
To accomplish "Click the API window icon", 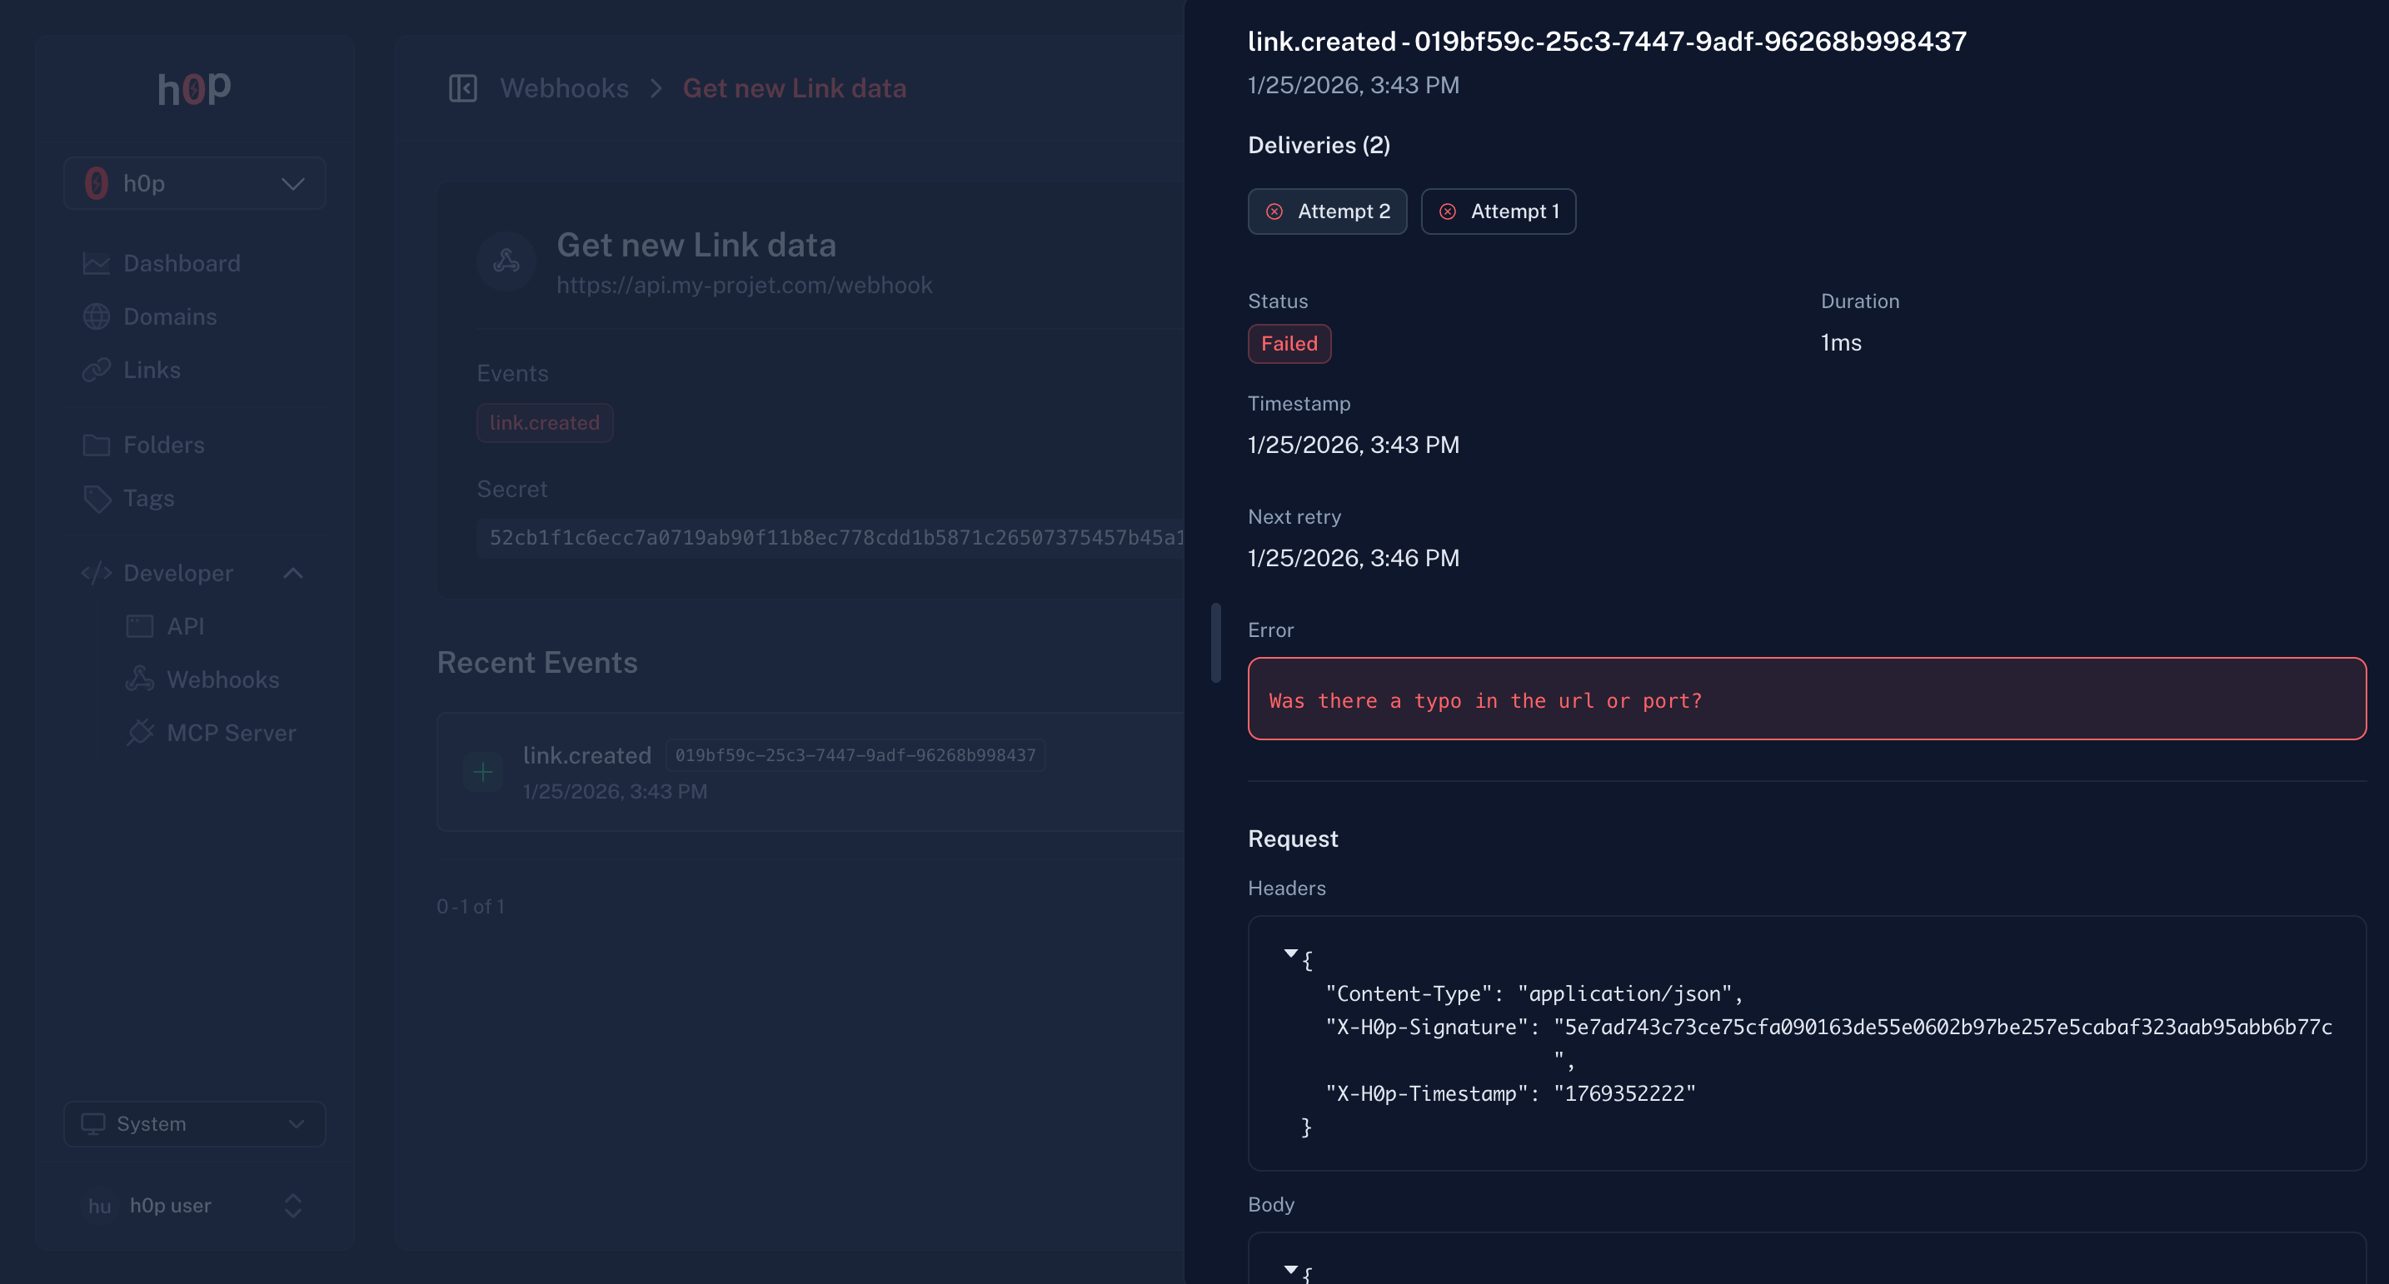I will coord(139,626).
